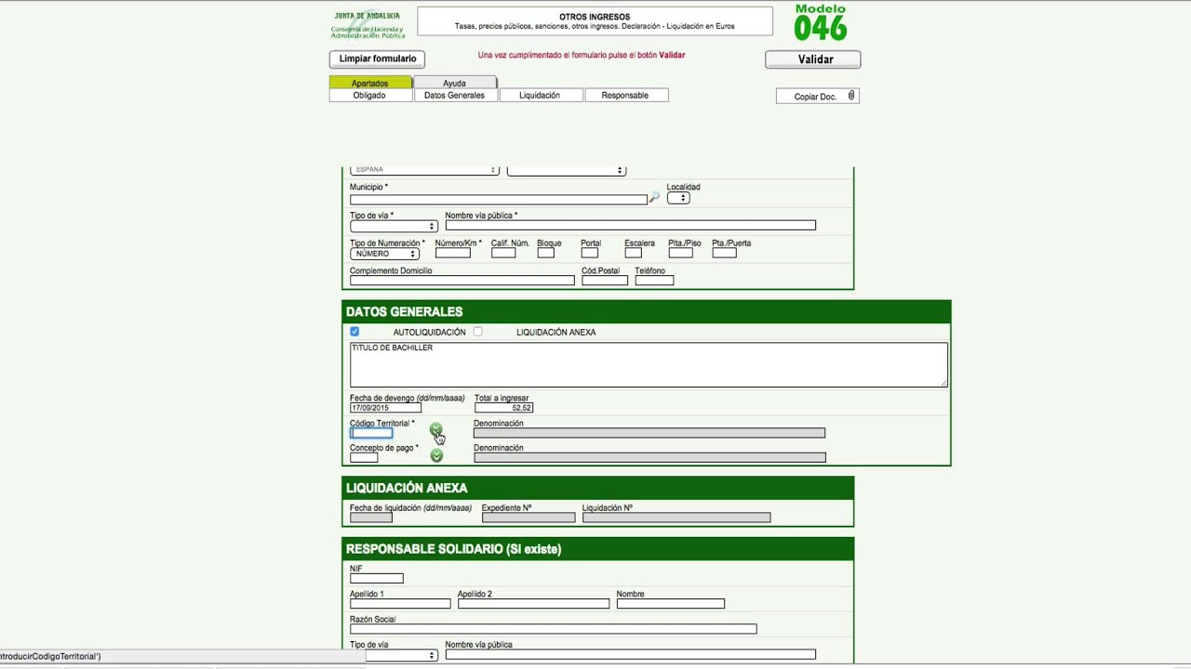This screenshot has height=669, width=1191.
Task: Click the Portal input field
Action: [x=589, y=253]
